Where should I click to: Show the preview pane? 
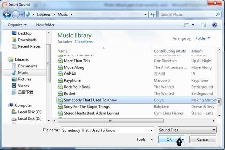[x=203, y=25]
